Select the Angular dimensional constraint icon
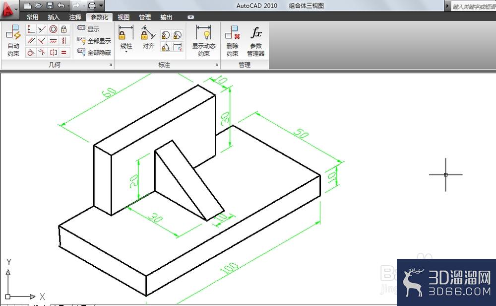This screenshot has width=496, height=306. pos(166,47)
